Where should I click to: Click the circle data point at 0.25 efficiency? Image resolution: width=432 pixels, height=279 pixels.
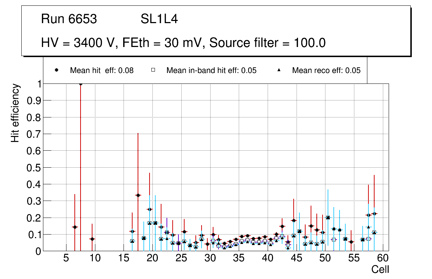click(x=150, y=209)
